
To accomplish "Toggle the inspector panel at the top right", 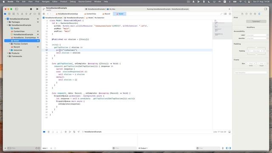I will point(266,9).
